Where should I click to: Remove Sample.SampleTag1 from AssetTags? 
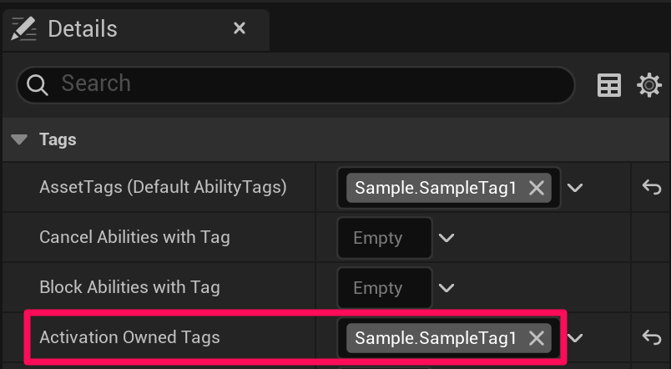tap(537, 188)
